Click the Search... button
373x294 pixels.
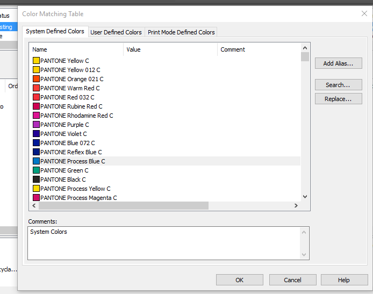tap(338, 85)
